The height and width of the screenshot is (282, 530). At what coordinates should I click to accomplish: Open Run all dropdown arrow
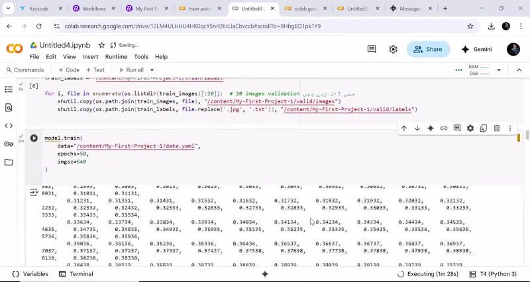coord(152,70)
